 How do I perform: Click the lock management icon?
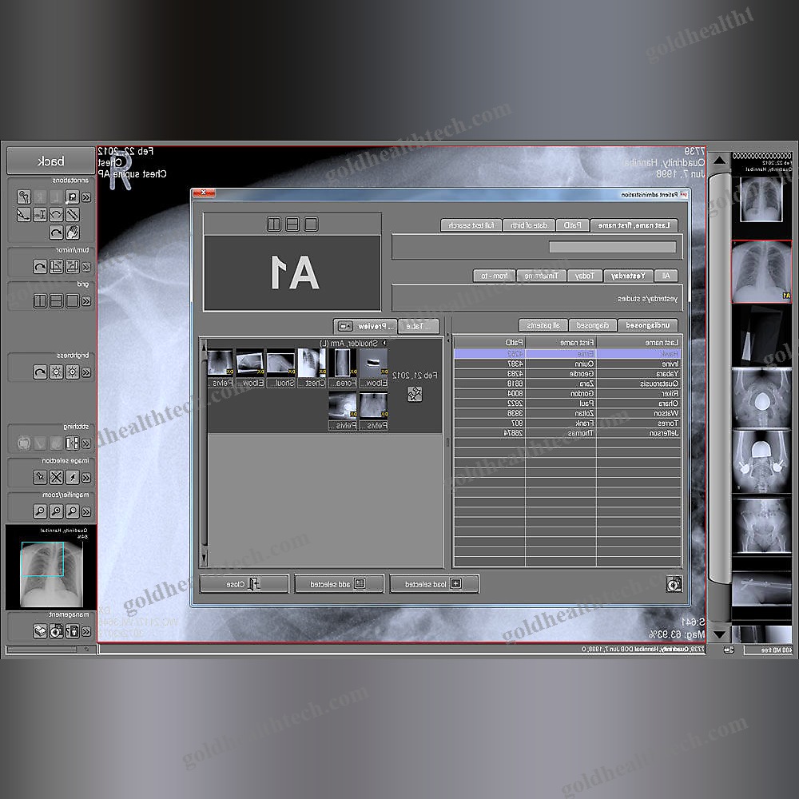73,631
